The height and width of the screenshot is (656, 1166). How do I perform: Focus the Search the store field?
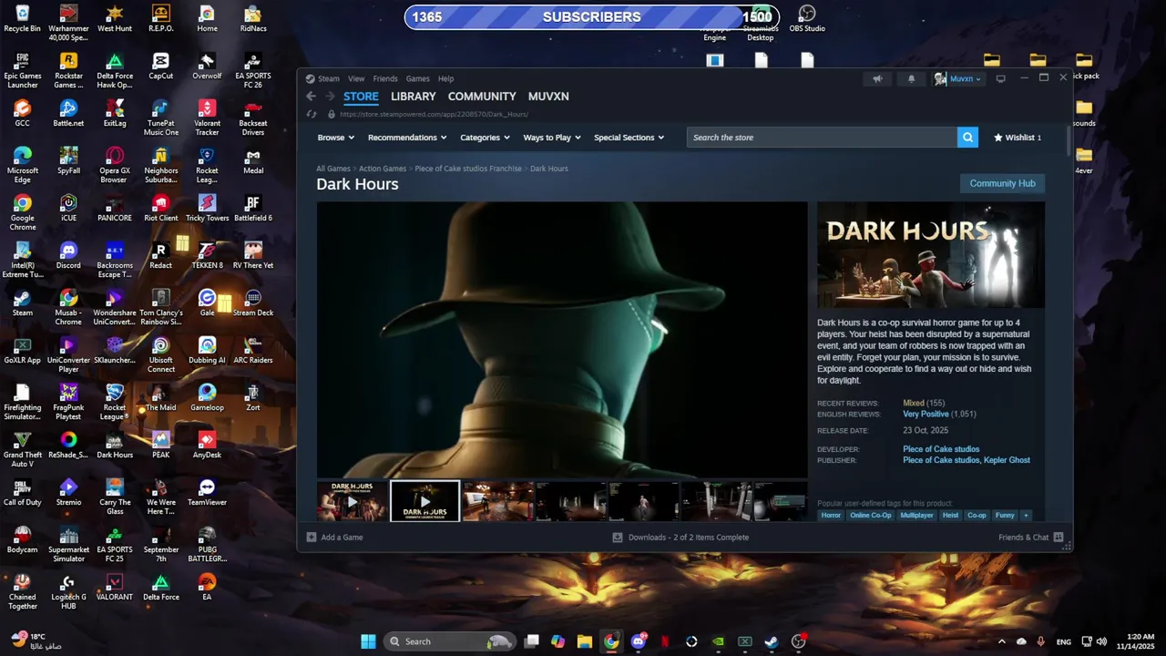(822, 138)
